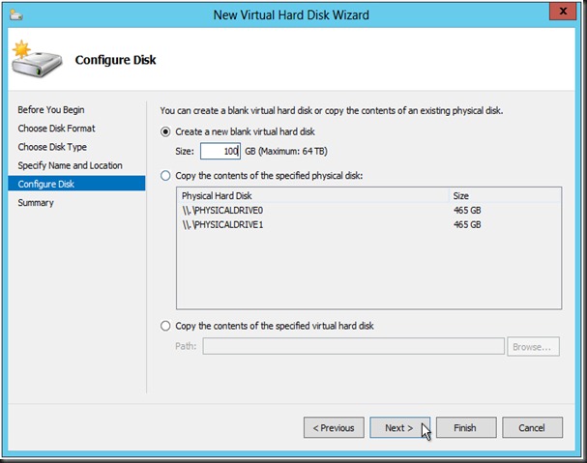
Task: Select Create a new blank virtual hard disk
Action: (x=166, y=131)
